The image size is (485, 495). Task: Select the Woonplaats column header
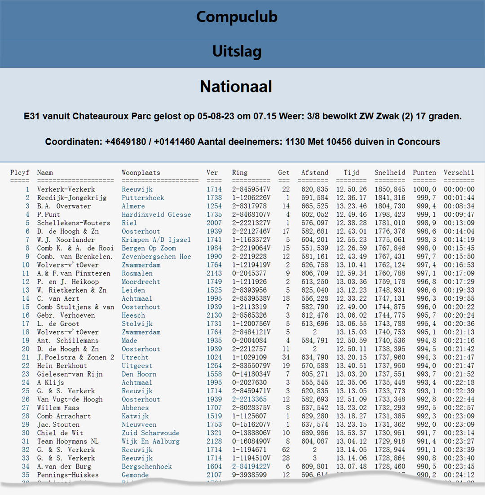[x=141, y=173]
